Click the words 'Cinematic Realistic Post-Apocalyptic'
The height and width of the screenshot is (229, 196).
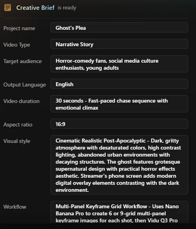(x=101, y=141)
